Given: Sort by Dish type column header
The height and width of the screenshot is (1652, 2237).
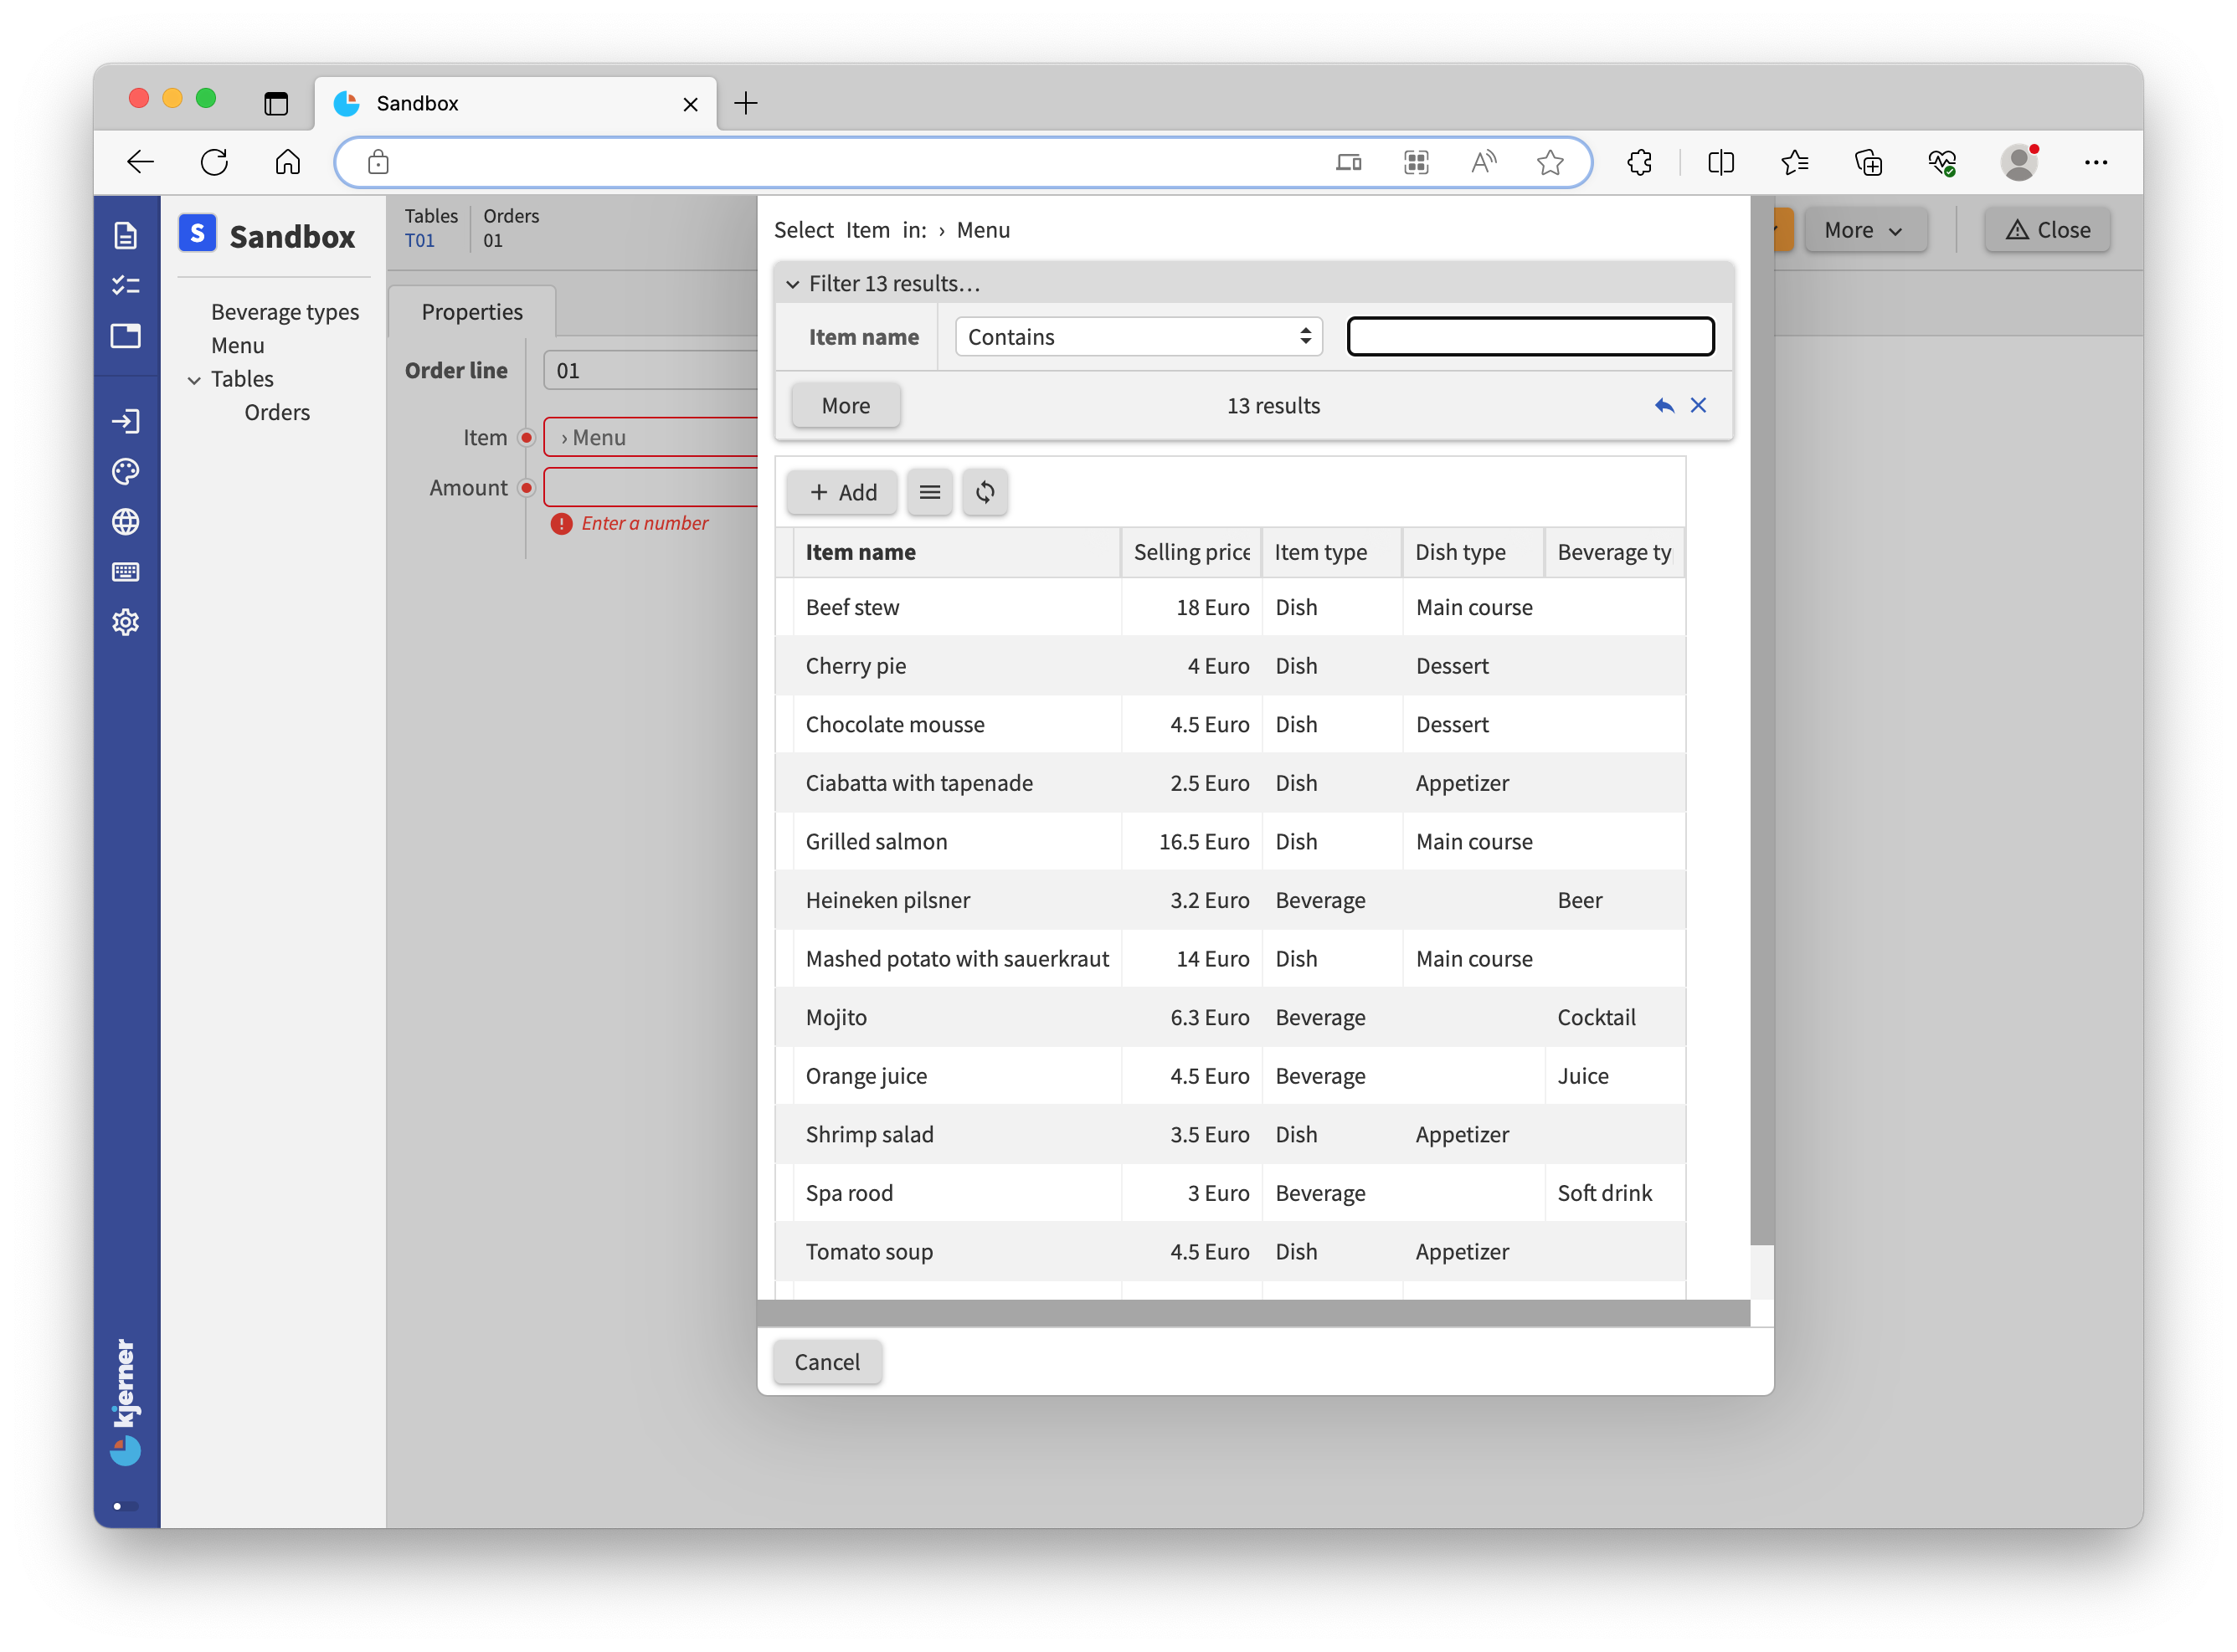Looking at the screenshot, I should pos(1473,552).
